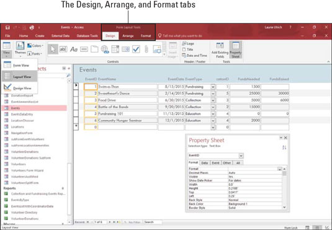The width and height of the screenshot is (332, 230).
Task: Choose the Attachment paperclip control
Action: click(x=146, y=50)
